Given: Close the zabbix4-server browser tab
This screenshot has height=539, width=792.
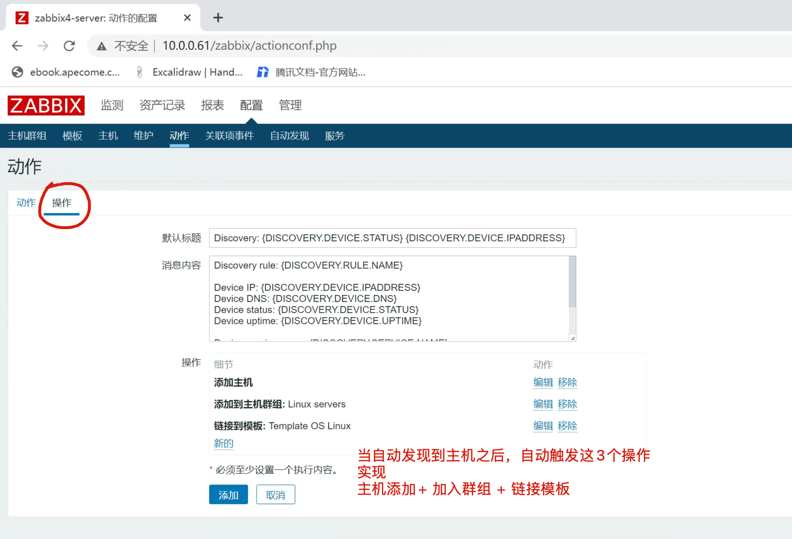Looking at the screenshot, I should pos(187,17).
